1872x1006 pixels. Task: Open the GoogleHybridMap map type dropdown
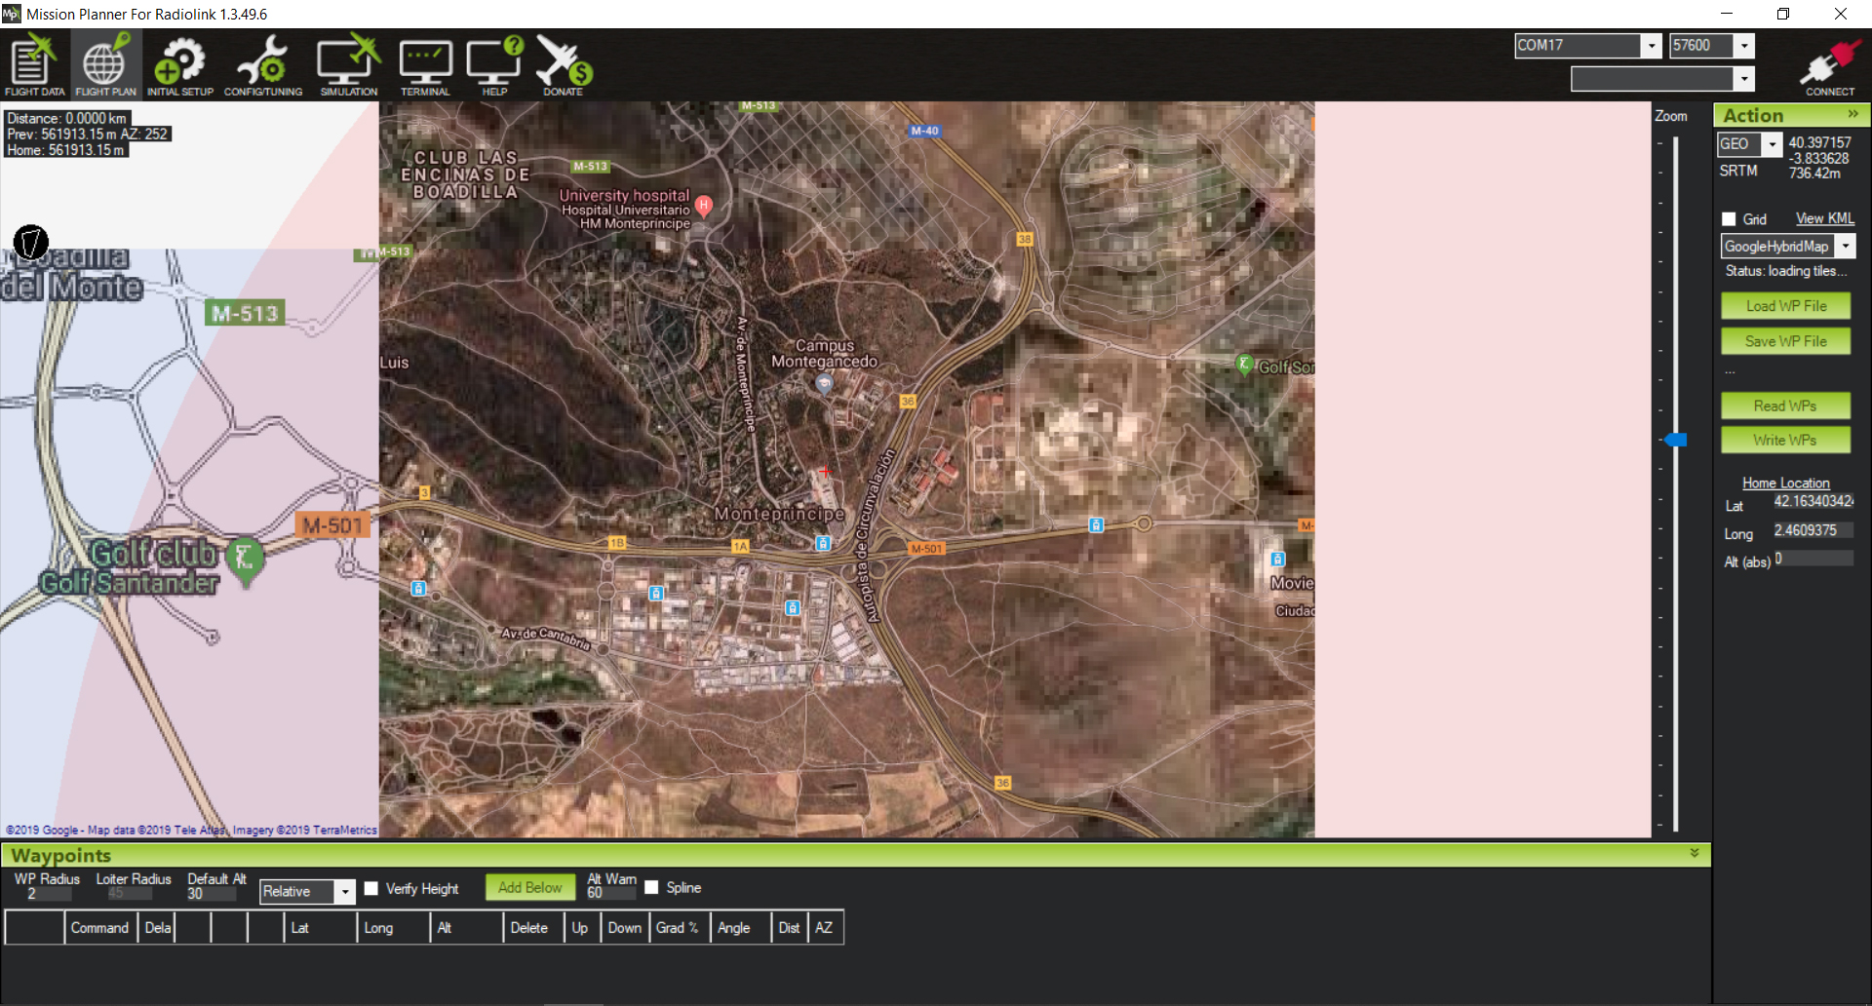[x=1845, y=247]
